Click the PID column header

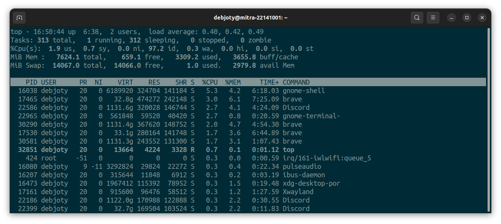31,82
